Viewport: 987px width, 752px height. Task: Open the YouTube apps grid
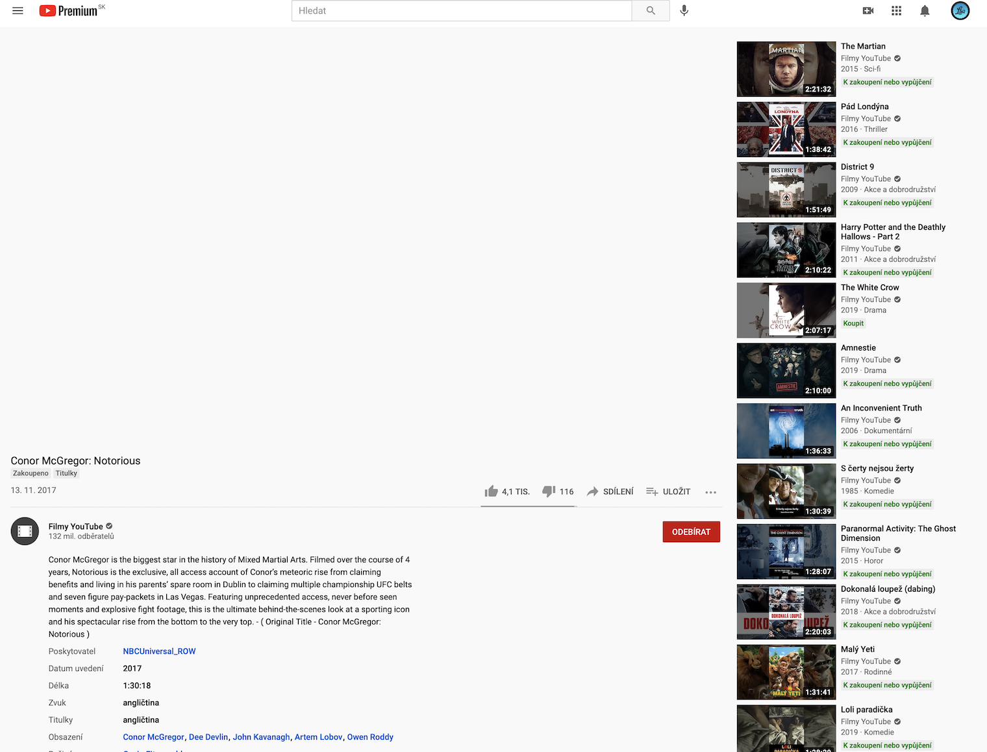coord(897,10)
